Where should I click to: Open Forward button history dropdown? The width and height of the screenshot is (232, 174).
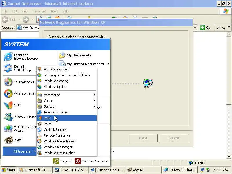click(32, 19)
